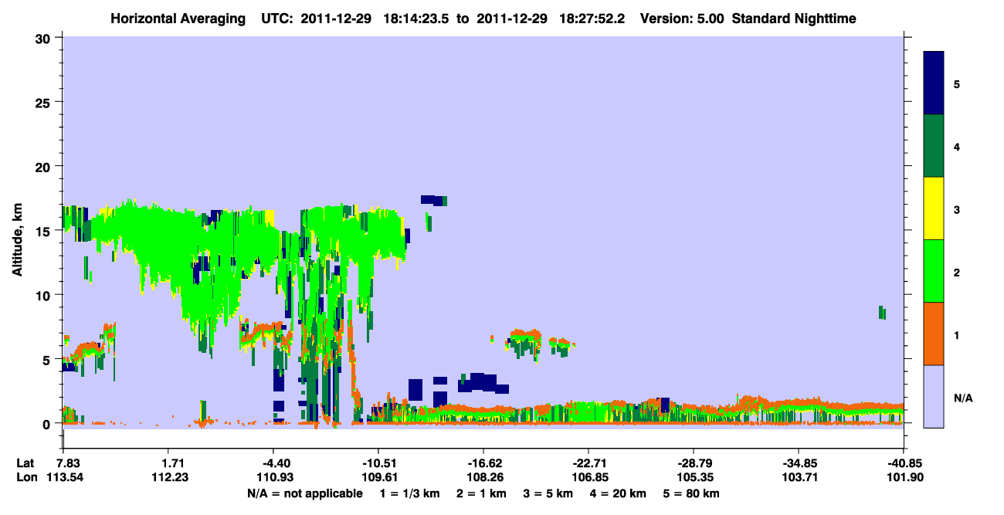Click longitude value 106.85
Screen dimensions: 1004x515
pos(588,478)
